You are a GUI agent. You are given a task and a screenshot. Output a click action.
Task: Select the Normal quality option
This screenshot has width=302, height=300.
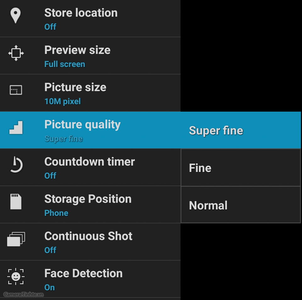point(241,205)
